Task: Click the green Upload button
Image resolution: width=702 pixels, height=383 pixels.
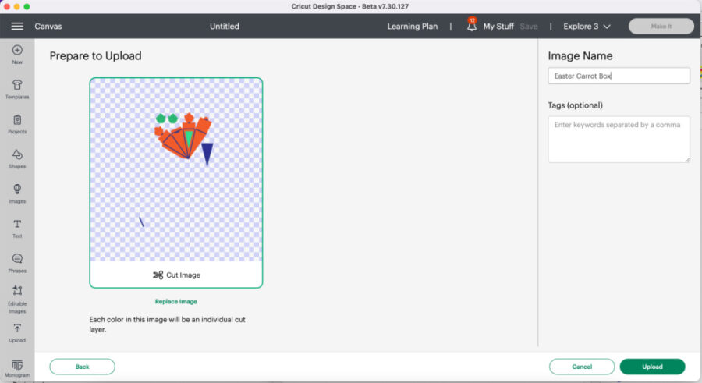Action: pos(652,367)
